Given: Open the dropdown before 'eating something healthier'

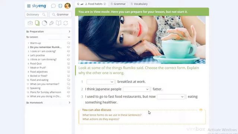Looking at the screenshot, I should pos(171,97).
